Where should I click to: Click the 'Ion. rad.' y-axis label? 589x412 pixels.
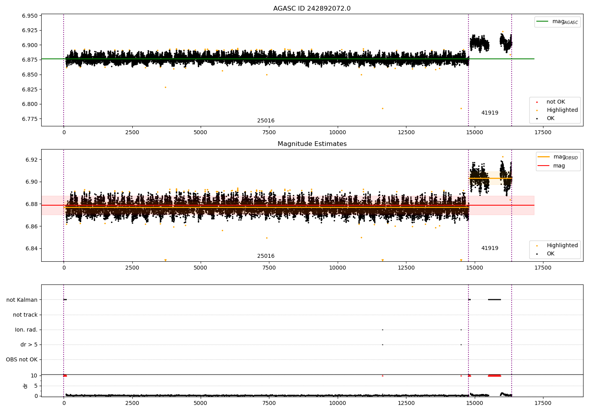[x=26, y=330]
